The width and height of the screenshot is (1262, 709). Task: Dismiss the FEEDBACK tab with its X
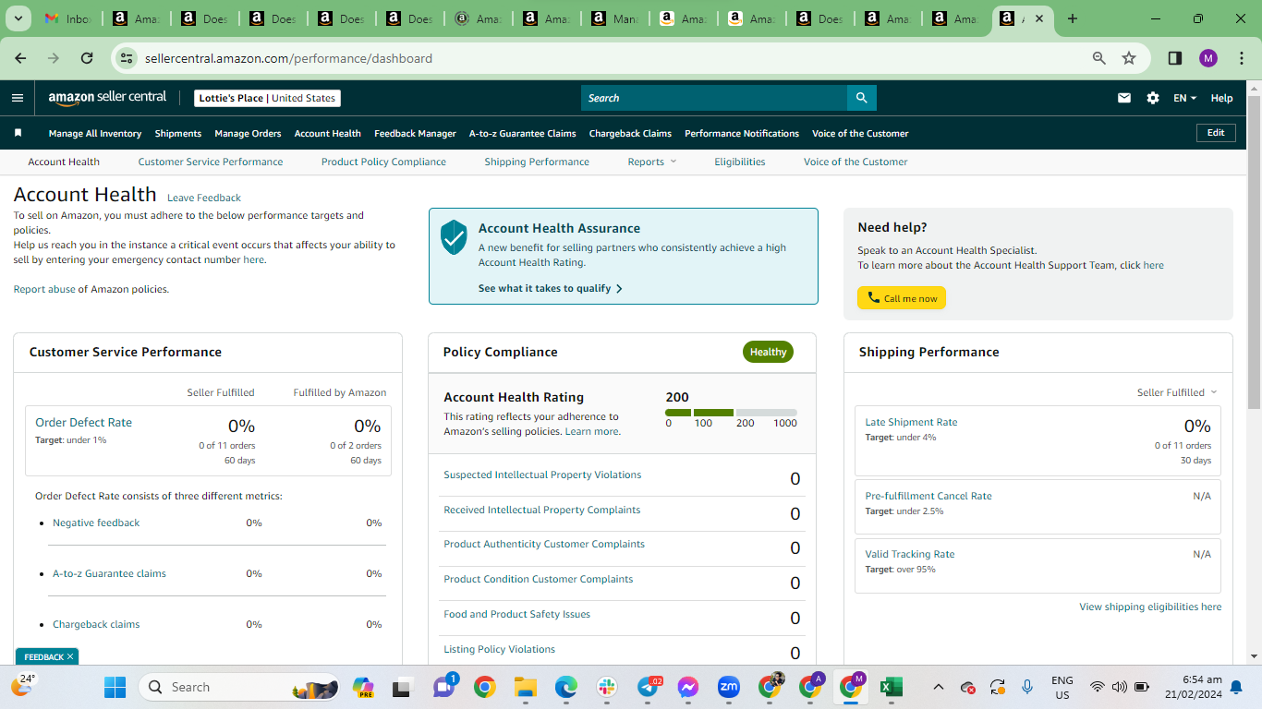click(70, 656)
